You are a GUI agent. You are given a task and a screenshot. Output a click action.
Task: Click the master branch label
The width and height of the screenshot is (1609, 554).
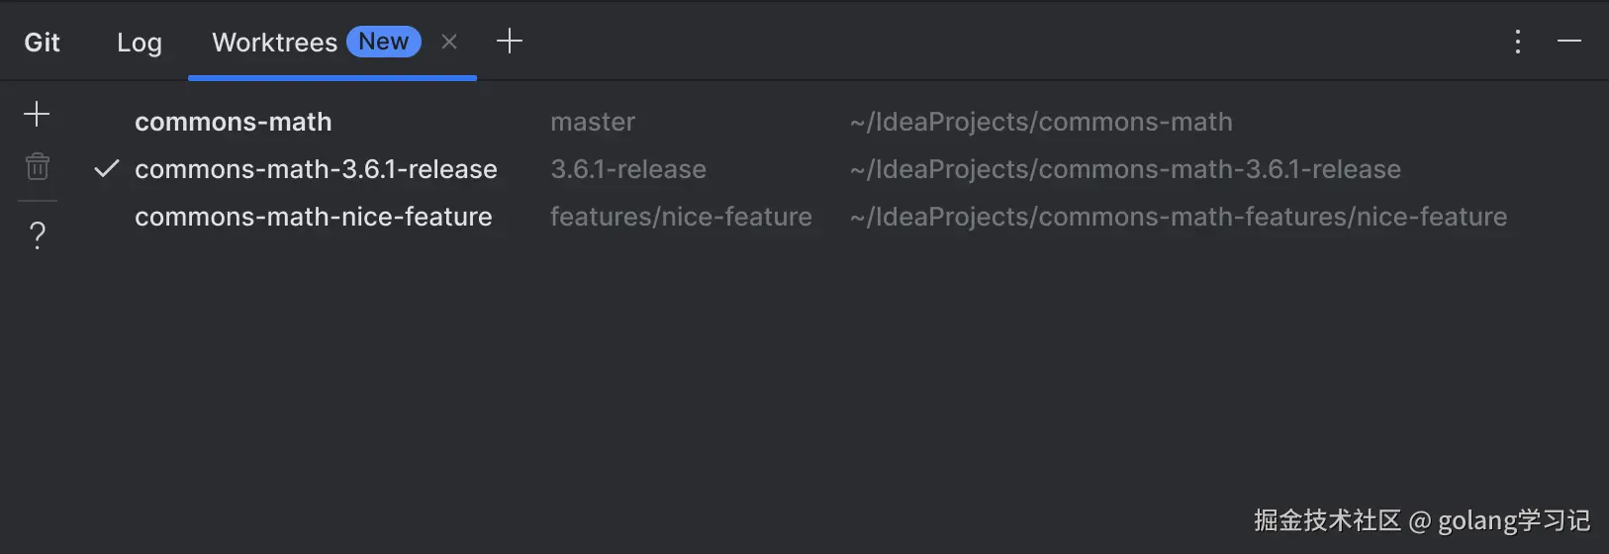point(593,122)
